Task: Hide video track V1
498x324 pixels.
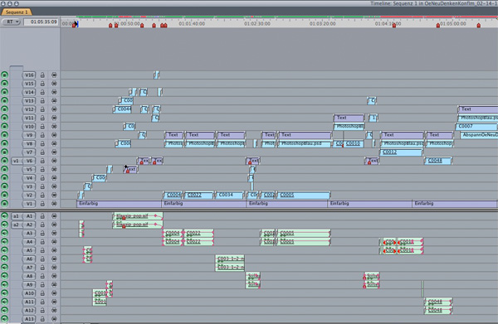Action: tap(4, 204)
